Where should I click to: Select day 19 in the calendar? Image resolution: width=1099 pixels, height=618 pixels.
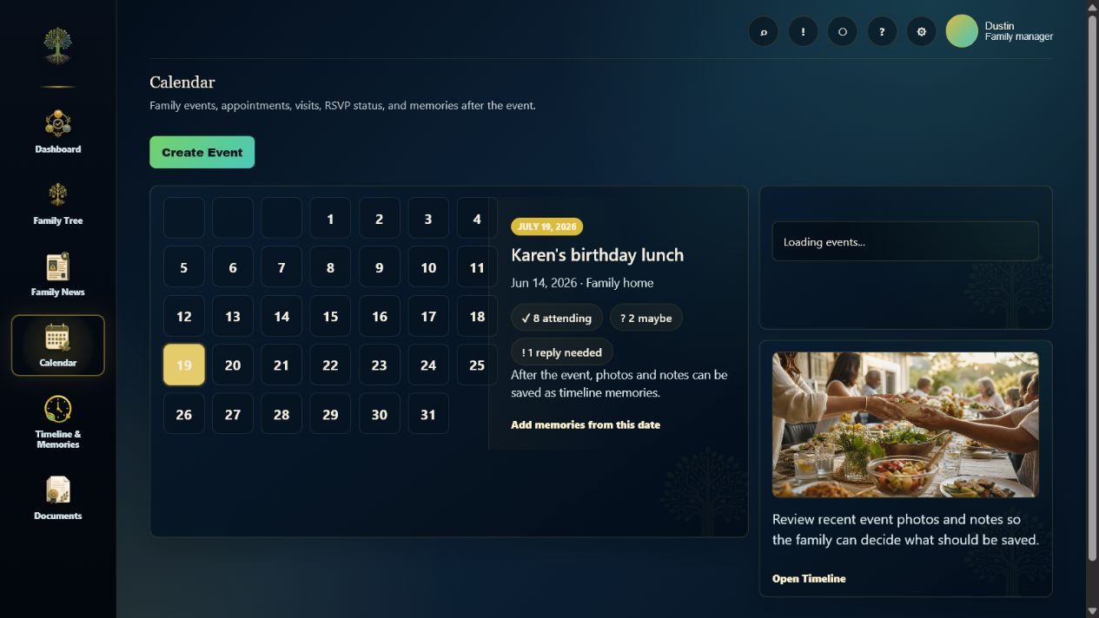[184, 365]
